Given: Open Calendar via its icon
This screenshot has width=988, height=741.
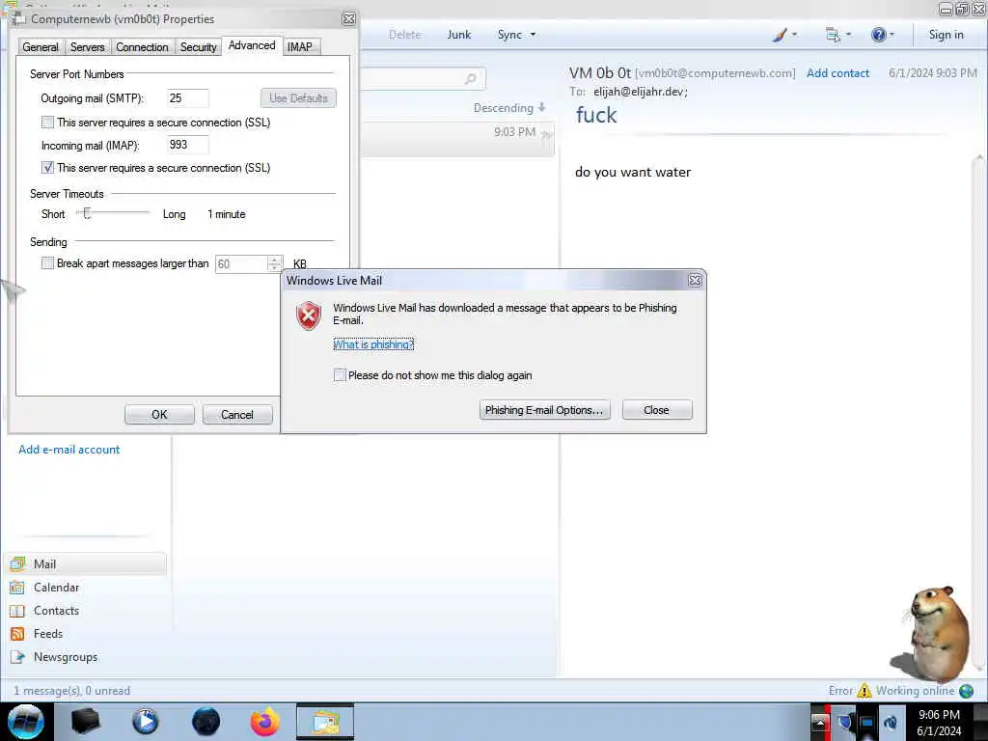Looking at the screenshot, I should pyautogui.click(x=17, y=588).
